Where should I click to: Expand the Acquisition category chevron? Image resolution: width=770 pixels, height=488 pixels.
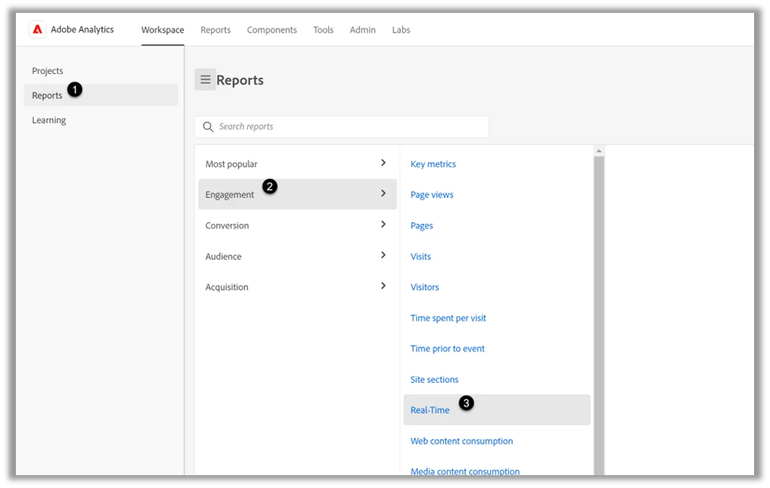point(384,286)
